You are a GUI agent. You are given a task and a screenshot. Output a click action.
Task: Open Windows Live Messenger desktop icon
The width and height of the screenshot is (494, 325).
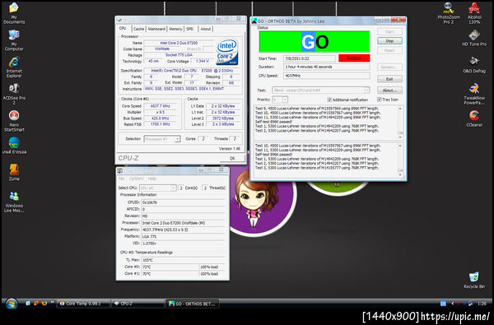tap(14, 202)
